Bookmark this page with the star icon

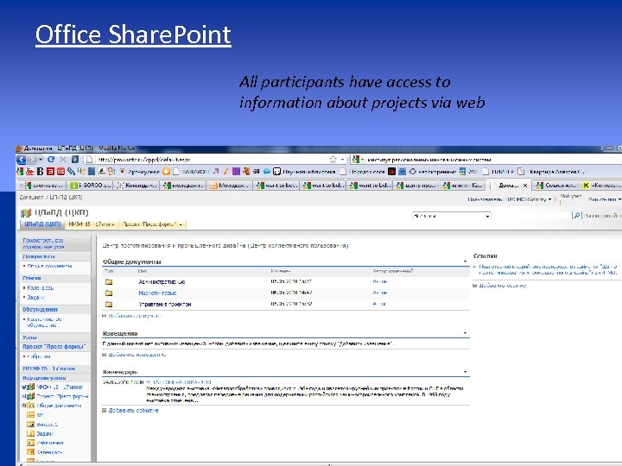click(333, 160)
